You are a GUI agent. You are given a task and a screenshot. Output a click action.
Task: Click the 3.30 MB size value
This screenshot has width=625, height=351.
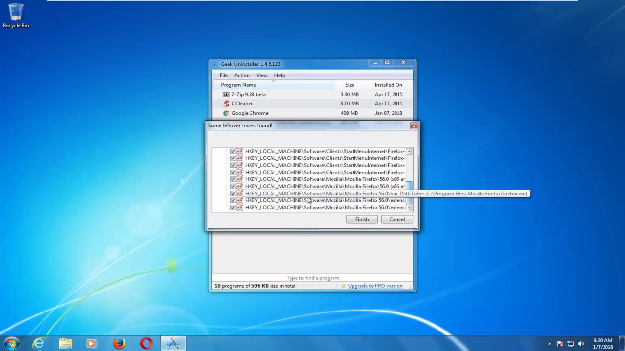(350, 94)
